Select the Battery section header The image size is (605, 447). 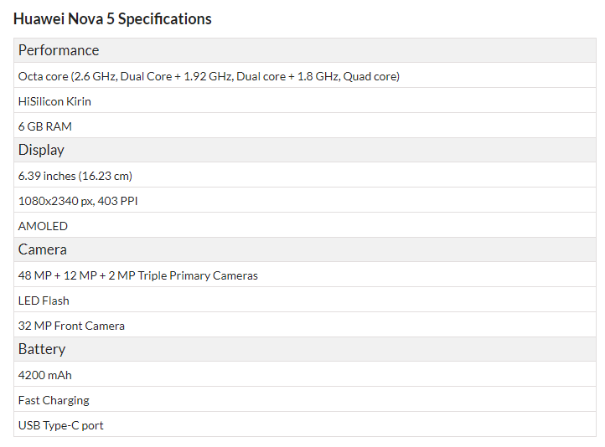pos(305,349)
